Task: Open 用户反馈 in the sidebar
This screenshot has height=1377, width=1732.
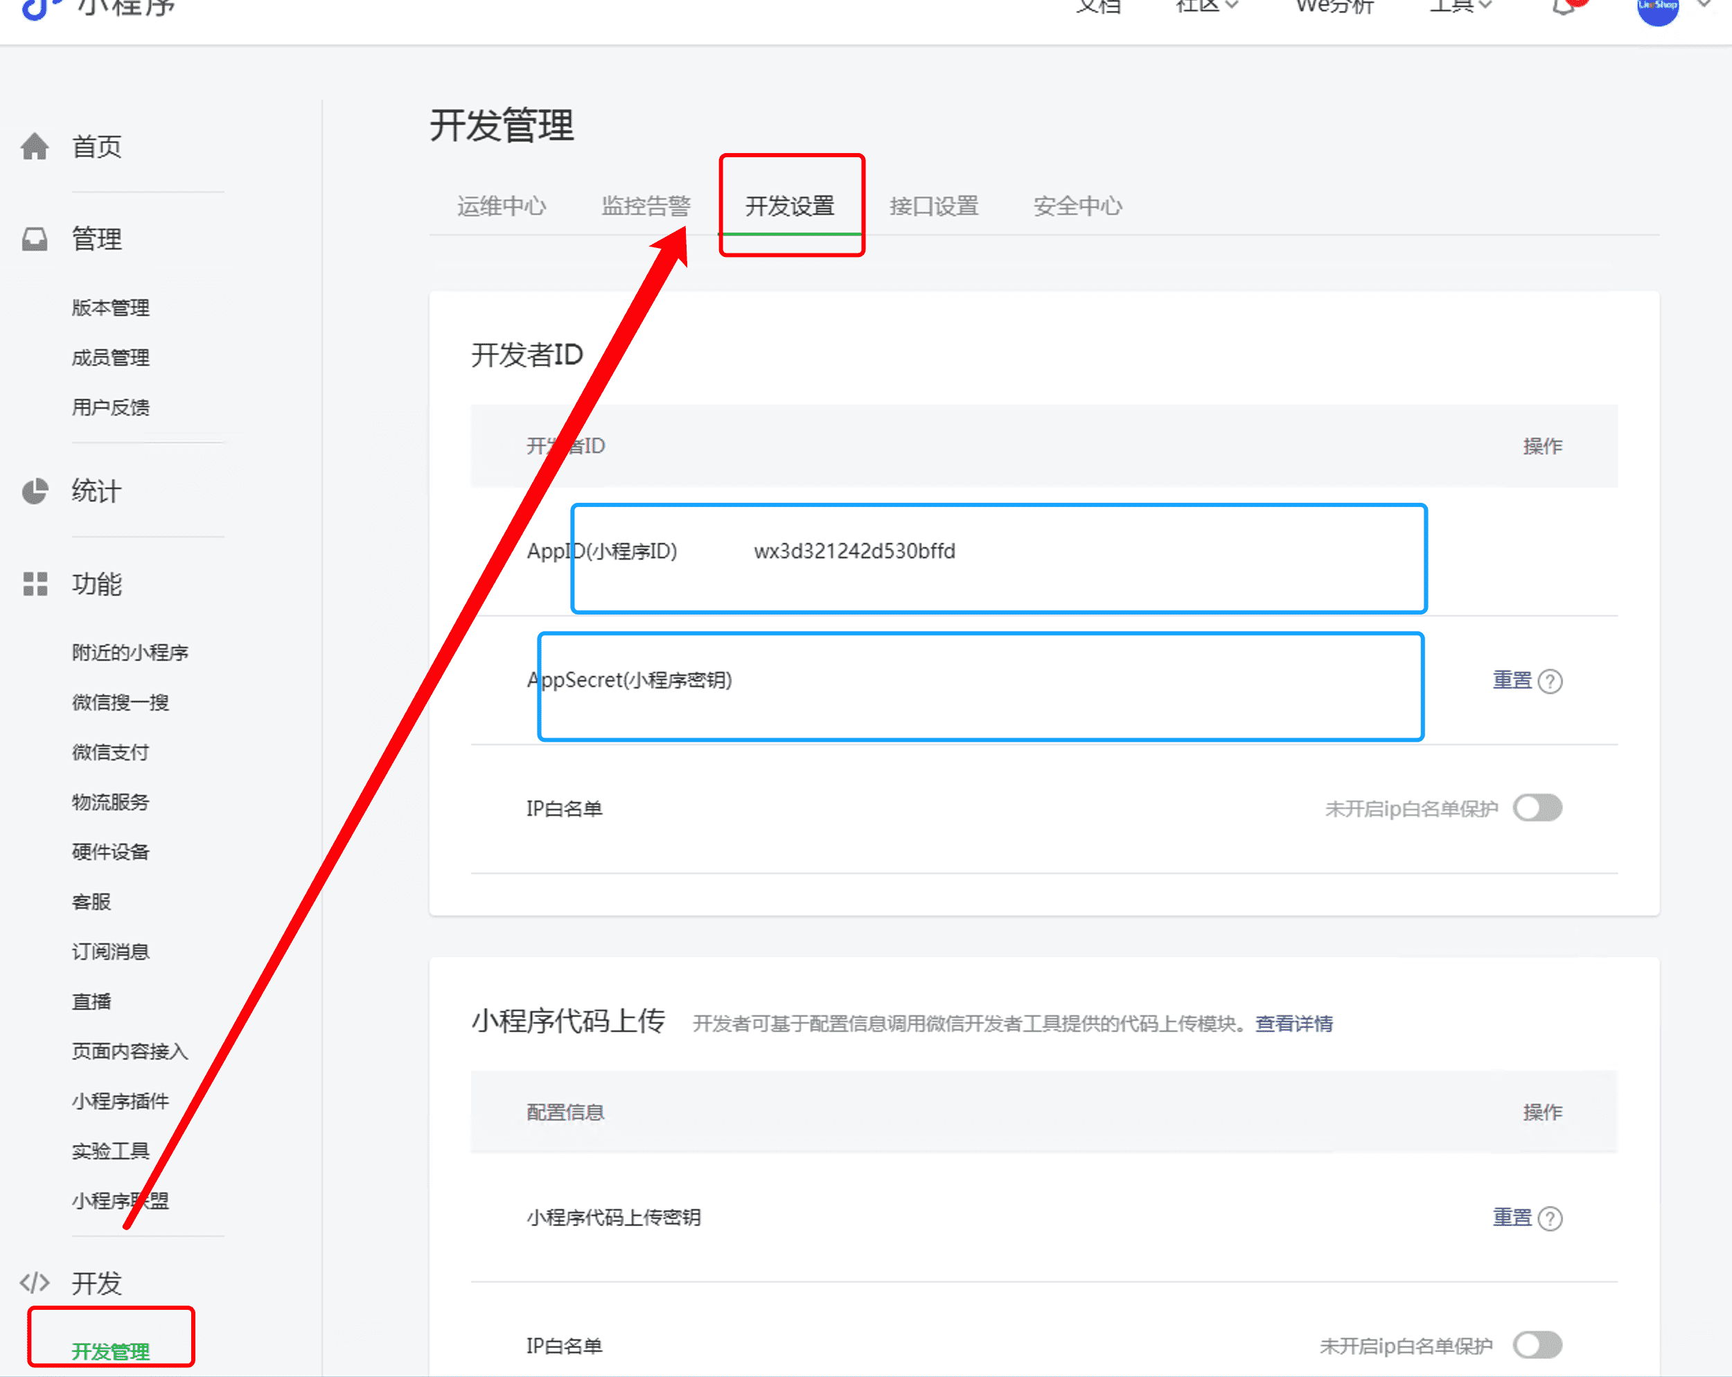Action: (110, 407)
